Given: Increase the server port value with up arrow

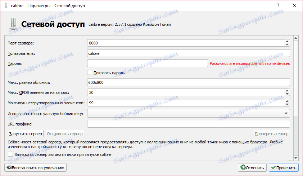Looking at the screenshot, I should tap(287, 41).
